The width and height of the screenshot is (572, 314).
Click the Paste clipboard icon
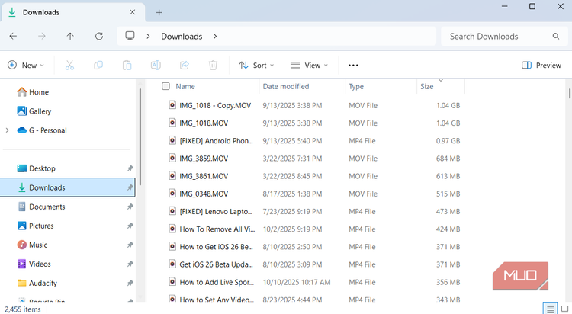coord(127,66)
